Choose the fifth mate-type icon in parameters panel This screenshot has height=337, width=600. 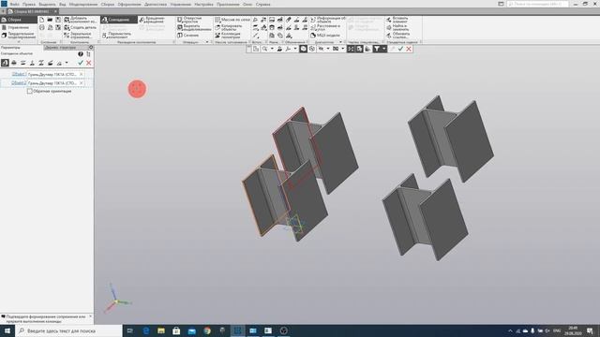coord(41,63)
